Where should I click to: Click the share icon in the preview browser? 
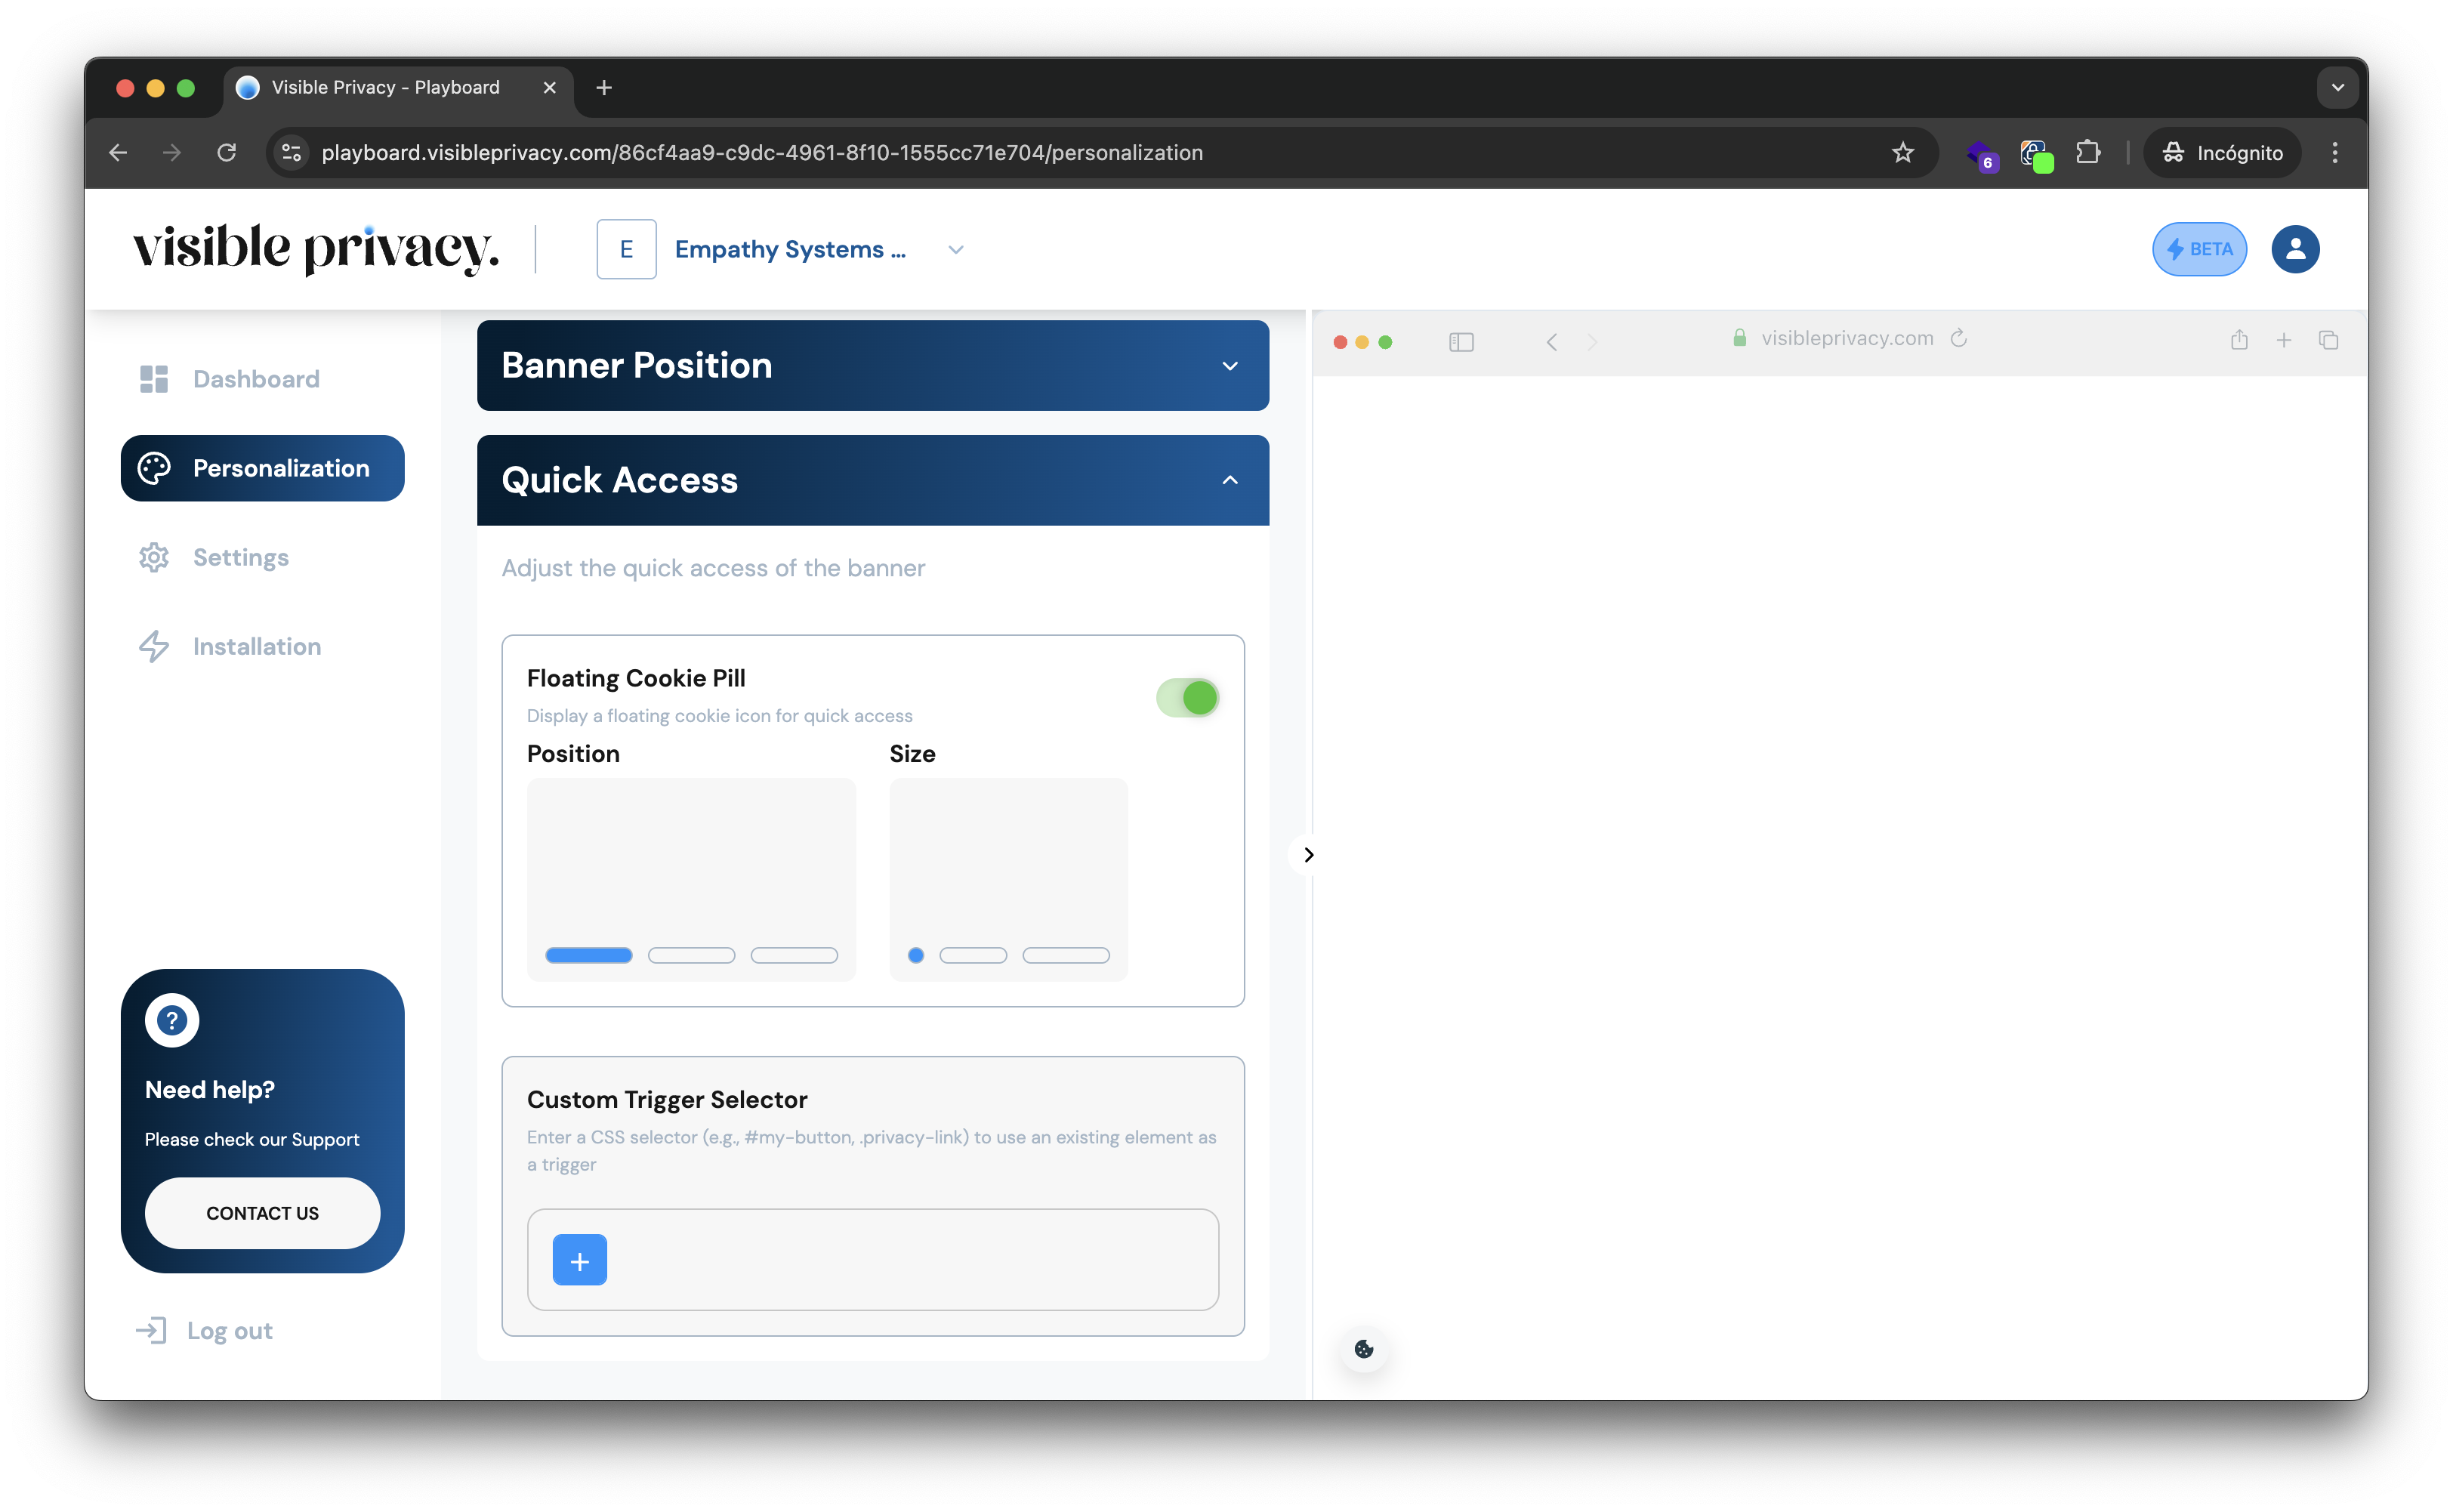pos(2239,340)
